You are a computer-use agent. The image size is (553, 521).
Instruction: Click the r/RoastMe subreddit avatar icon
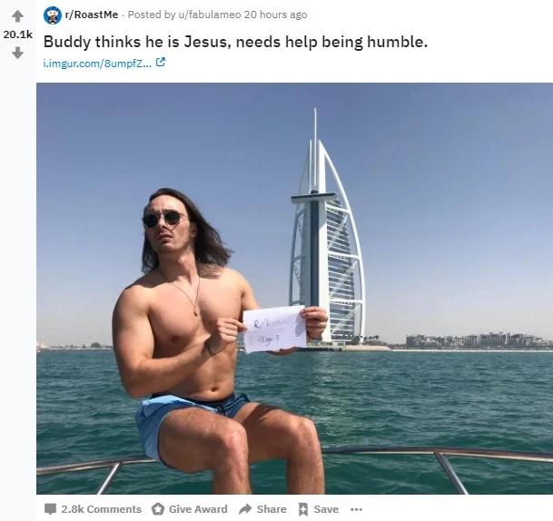click(52, 15)
